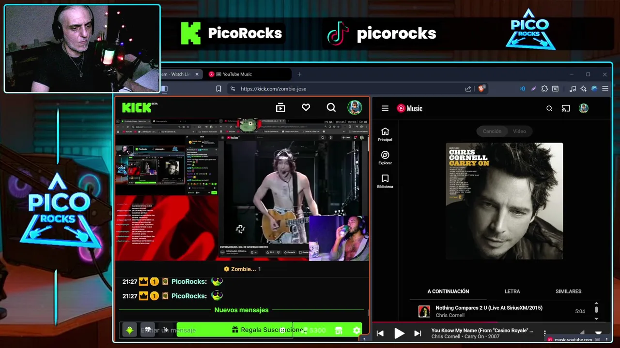Open Kick browse clips icon
620x348 pixels.
point(280,108)
